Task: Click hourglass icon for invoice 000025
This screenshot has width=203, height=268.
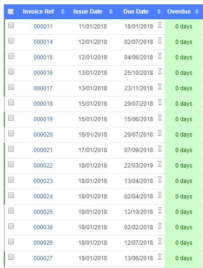Action: tap(160, 210)
